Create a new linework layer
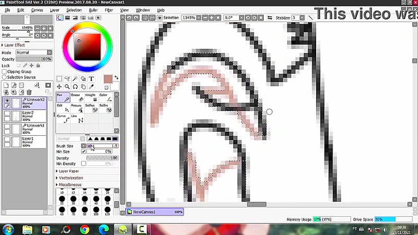The image size is (418, 235). [14, 86]
